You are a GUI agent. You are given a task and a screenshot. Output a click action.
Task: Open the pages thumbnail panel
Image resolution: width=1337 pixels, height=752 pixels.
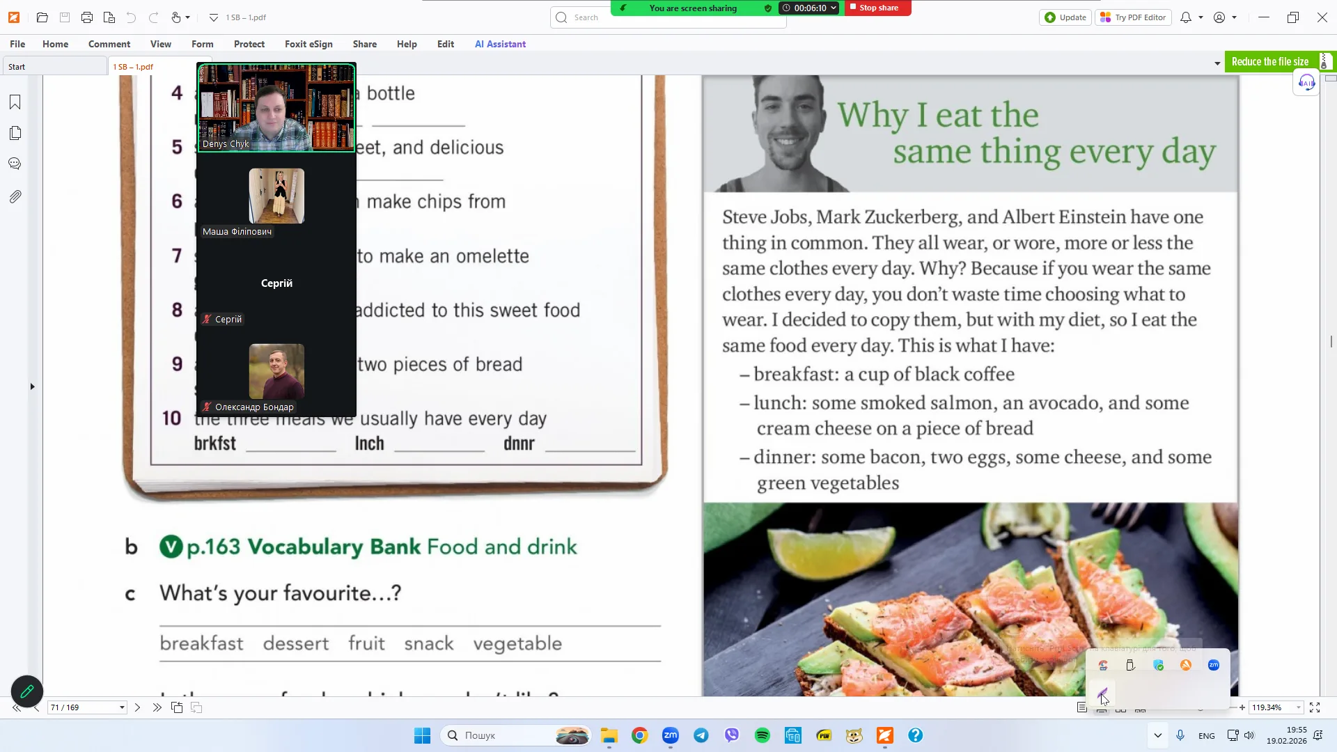pyautogui.click(x=15, y=133)
